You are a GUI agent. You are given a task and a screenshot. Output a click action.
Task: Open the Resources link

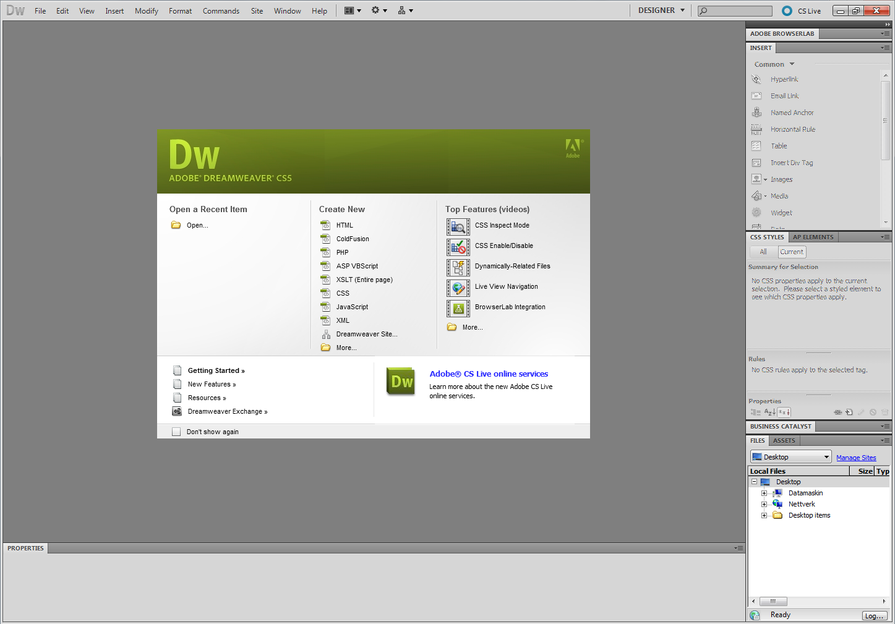(x=207, y=398)
